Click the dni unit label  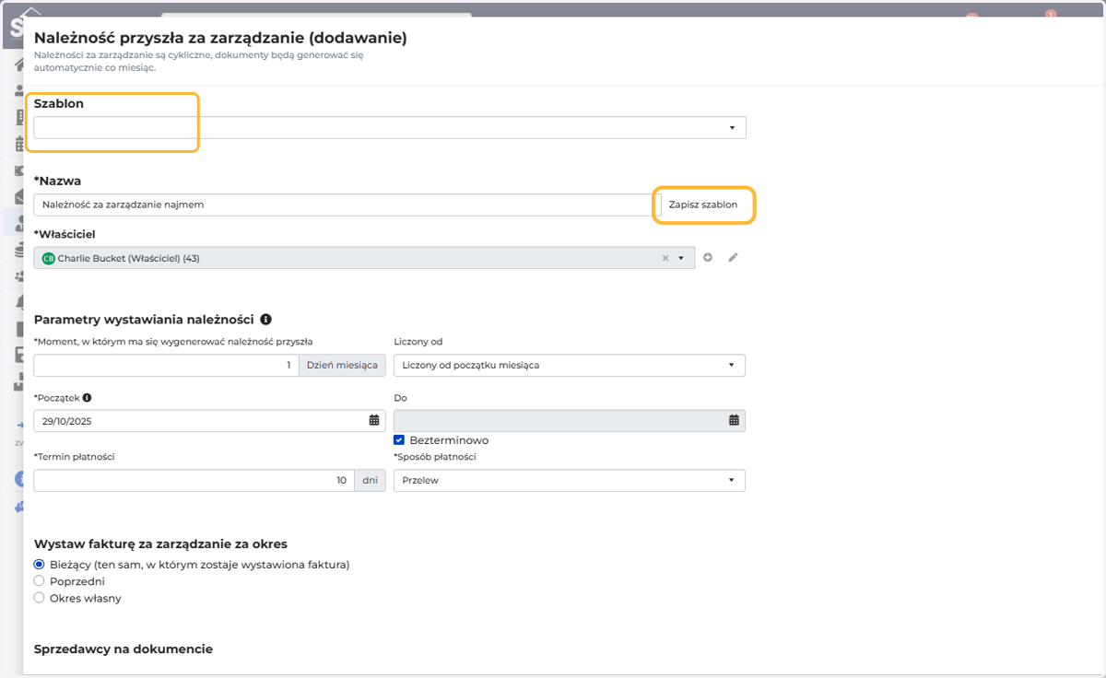click(370, 480)
